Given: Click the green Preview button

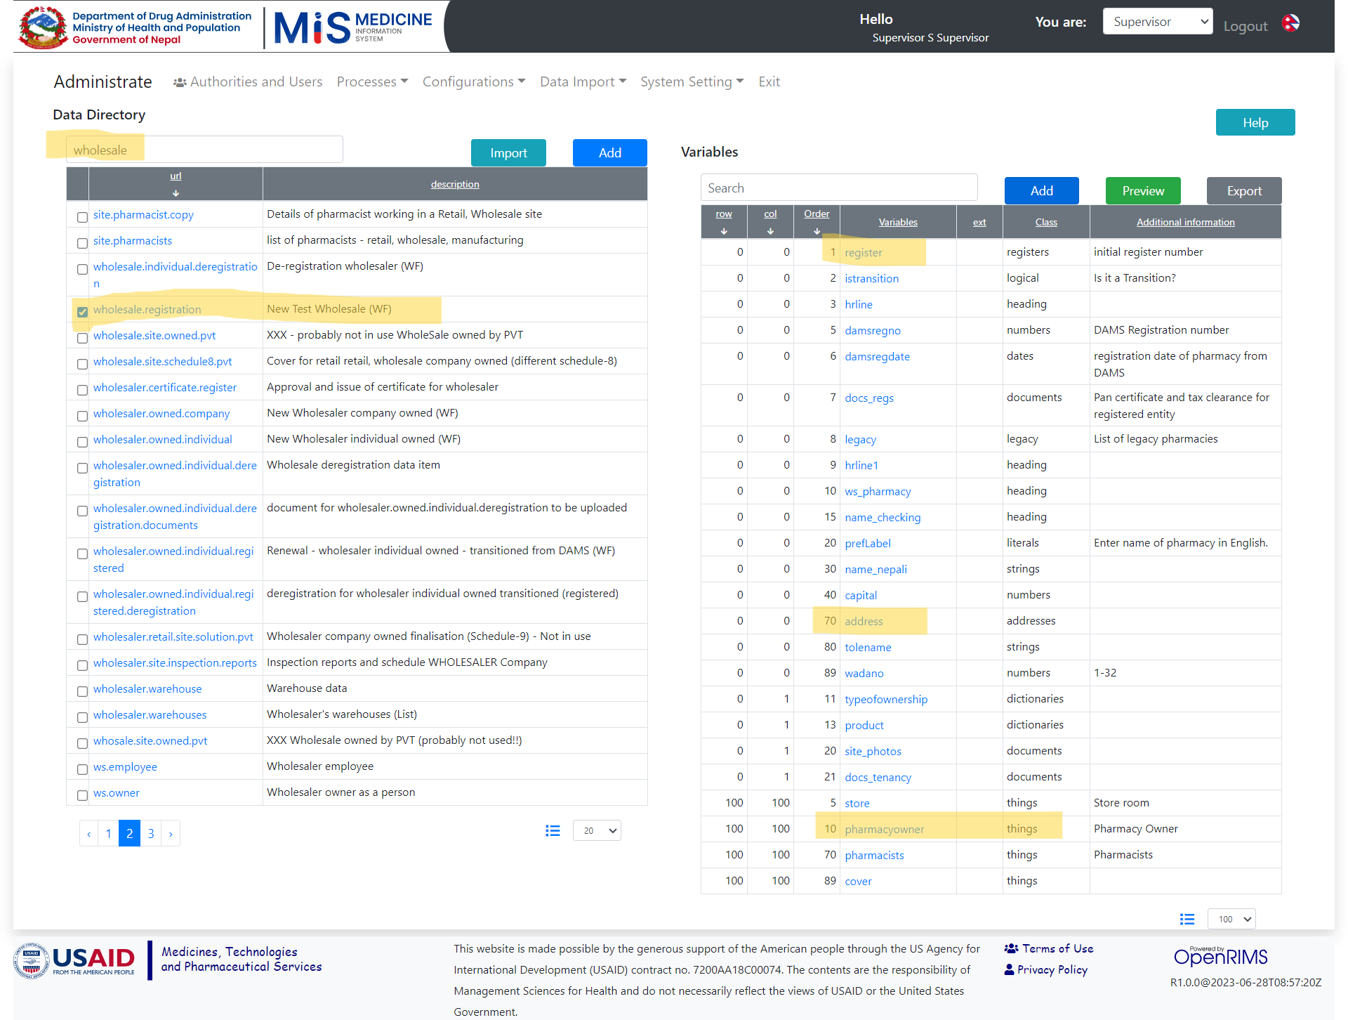Looking at the screenshot, I should 1143,191.
